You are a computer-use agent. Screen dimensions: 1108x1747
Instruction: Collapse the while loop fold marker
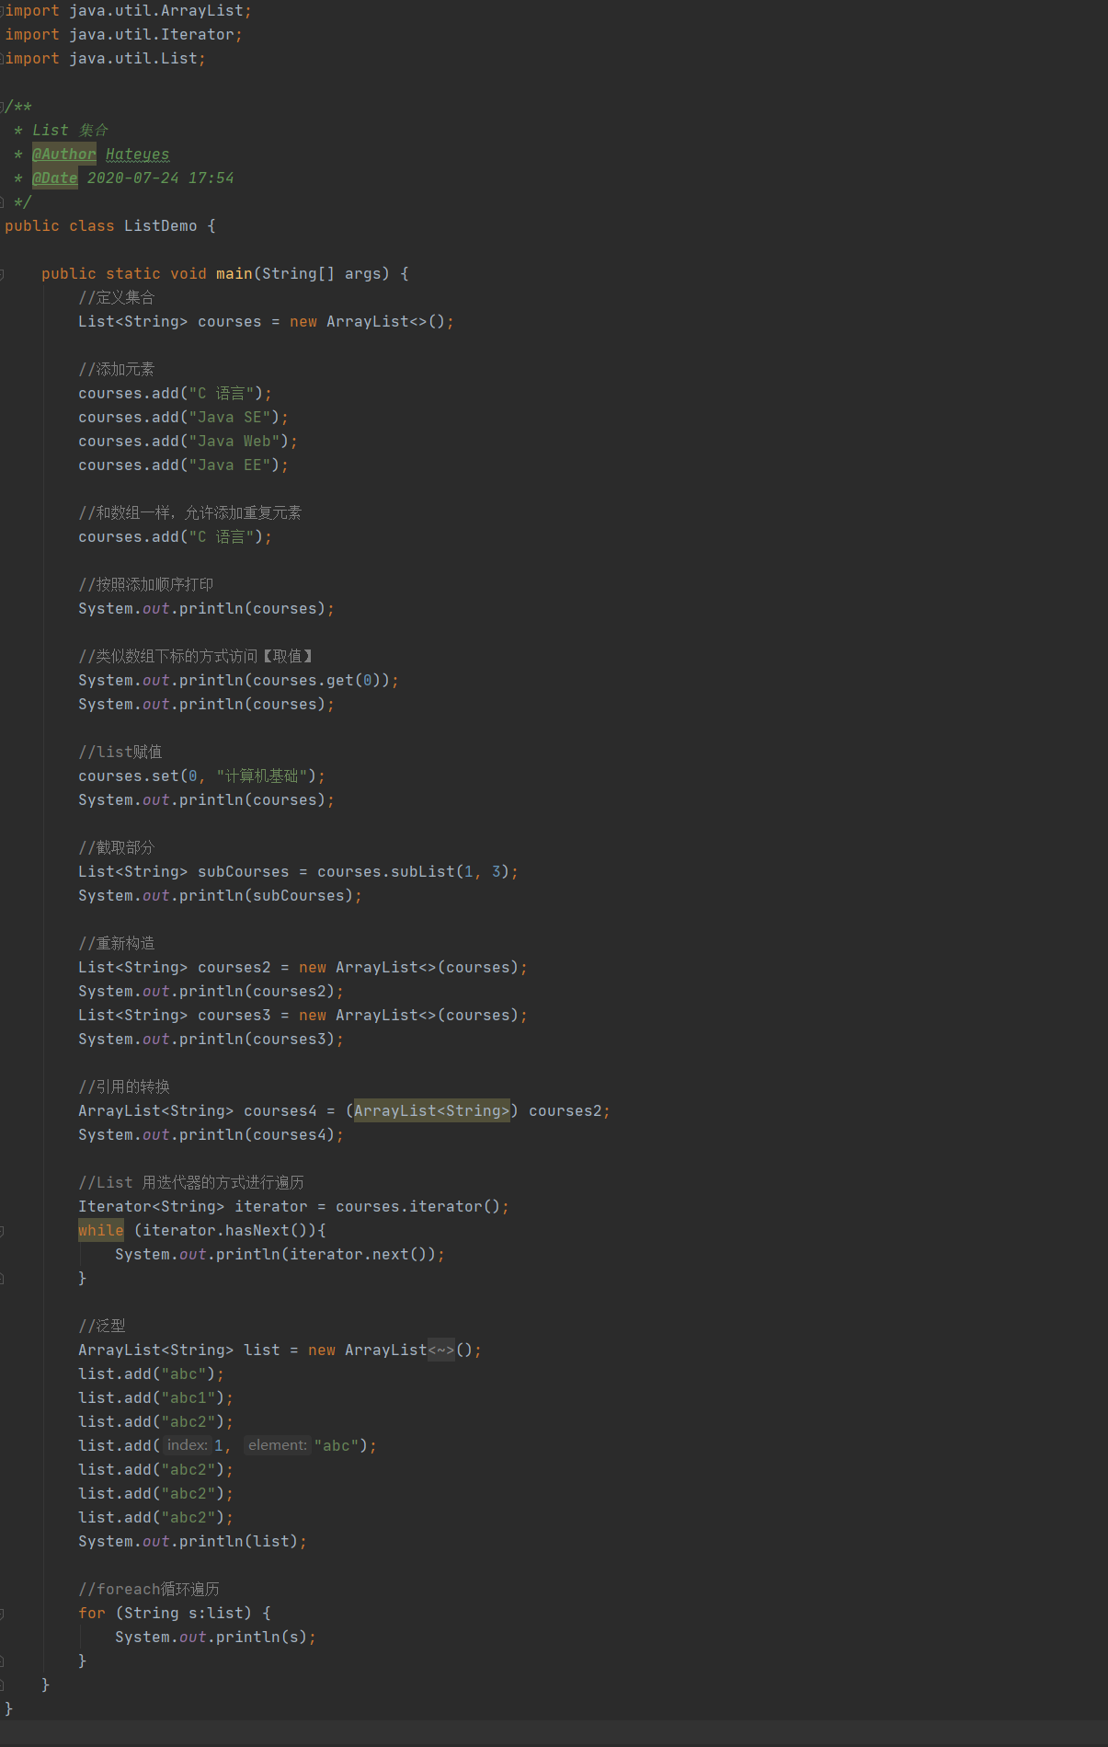[2, 1231]
